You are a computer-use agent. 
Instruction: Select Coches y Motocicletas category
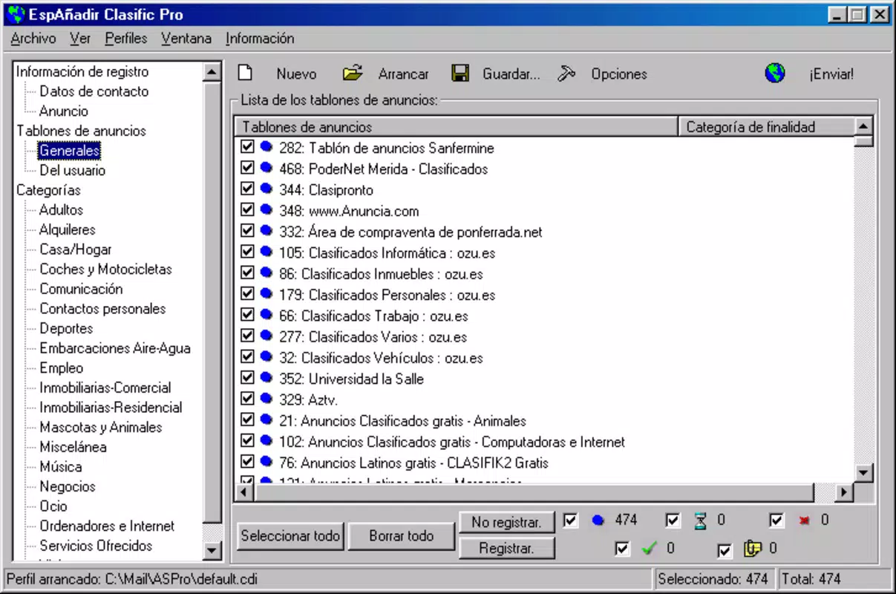105,269
